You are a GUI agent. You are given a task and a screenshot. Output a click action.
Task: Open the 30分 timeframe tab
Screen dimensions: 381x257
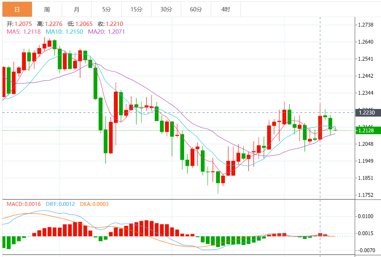pyautogui.click(x=166, y=10)
